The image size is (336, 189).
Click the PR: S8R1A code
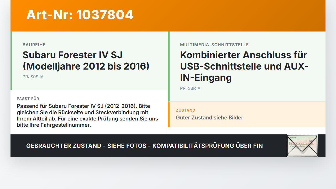[x=190, y=88]
